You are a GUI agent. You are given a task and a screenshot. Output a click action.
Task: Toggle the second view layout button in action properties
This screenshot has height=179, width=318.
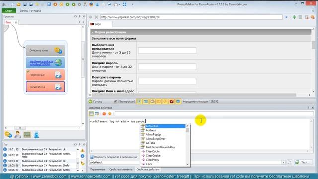tap(97, 114)
